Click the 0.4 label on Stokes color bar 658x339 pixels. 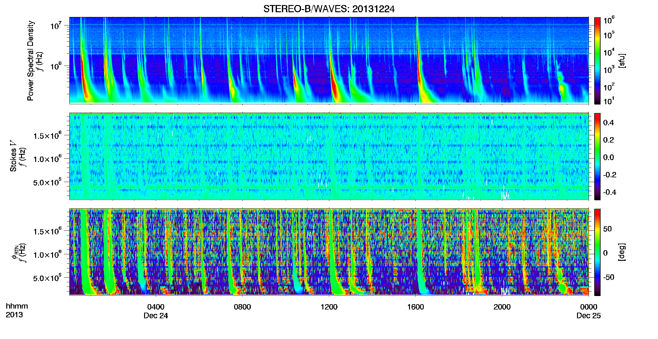tap(608, 123)
